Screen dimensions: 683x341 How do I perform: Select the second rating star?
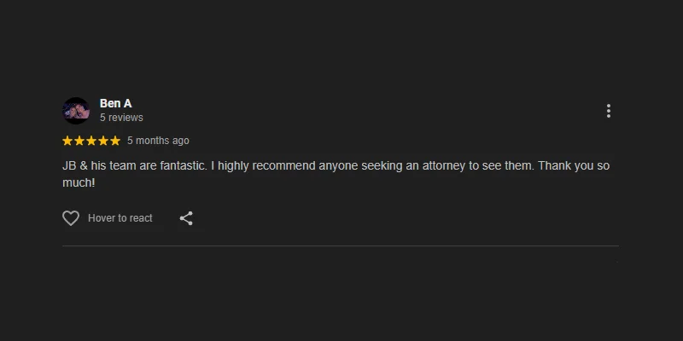(x=79, y=141)
